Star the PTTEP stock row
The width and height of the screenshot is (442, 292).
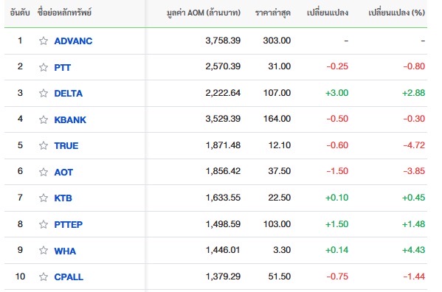44,224
